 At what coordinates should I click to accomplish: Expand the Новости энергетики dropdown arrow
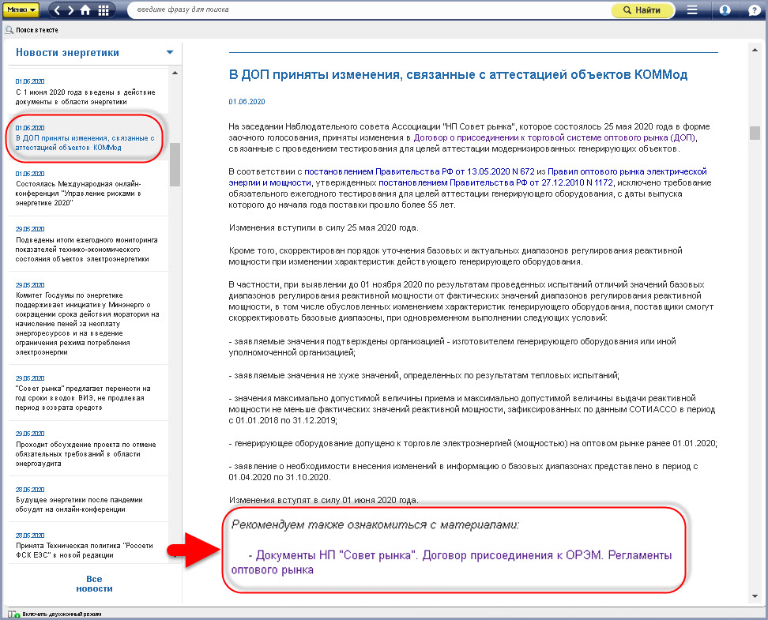[169, 53]
